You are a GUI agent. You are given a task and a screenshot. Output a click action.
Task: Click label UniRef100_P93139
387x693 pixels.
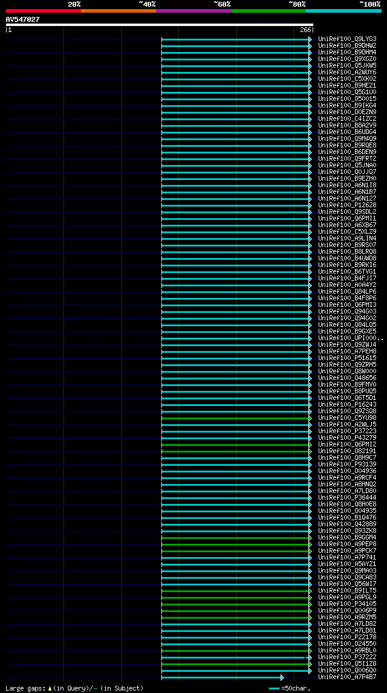coord(347,465)
